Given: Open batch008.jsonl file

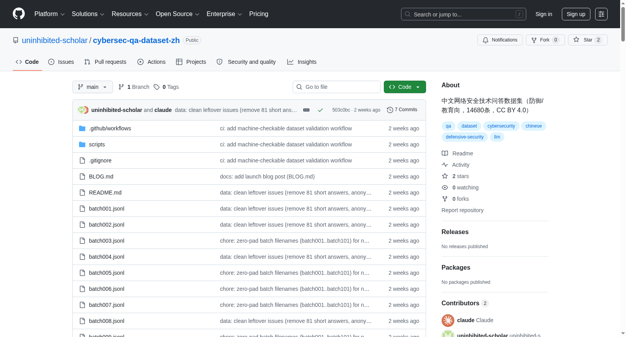Looking at the screenshot, I should [106, 321].
